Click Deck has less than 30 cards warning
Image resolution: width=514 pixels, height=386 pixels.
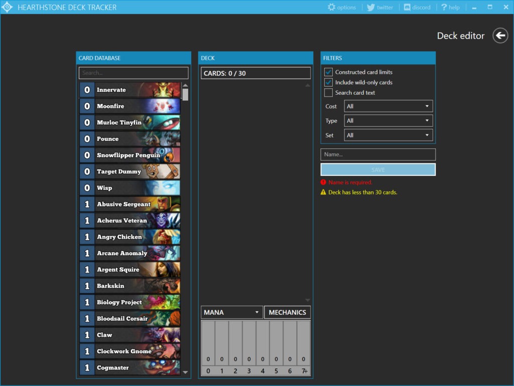(x=362, y=192)
